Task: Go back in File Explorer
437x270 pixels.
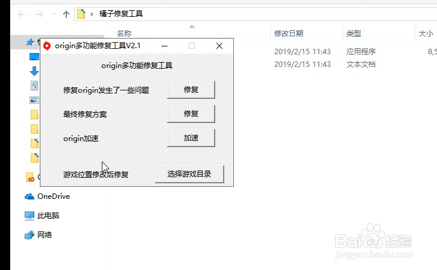Action: 22,14
